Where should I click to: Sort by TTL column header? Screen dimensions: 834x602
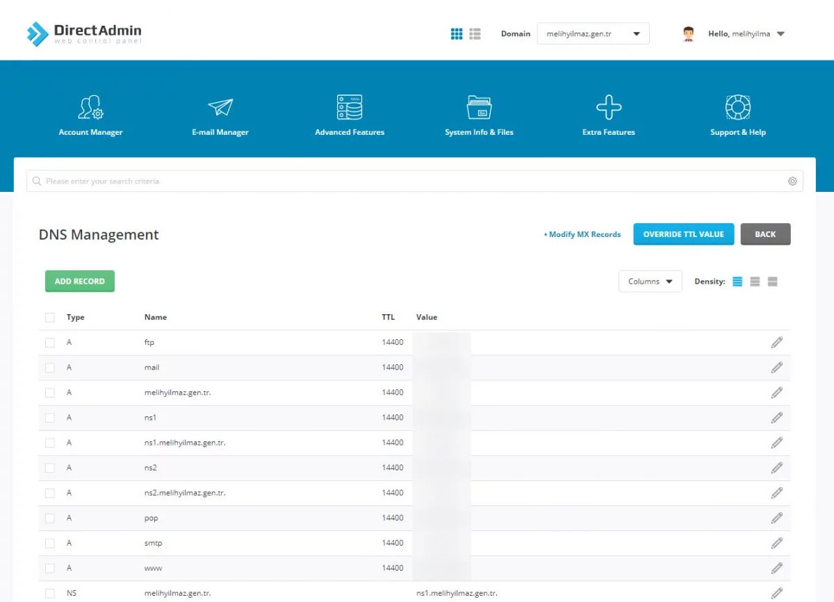pos(388,317)
